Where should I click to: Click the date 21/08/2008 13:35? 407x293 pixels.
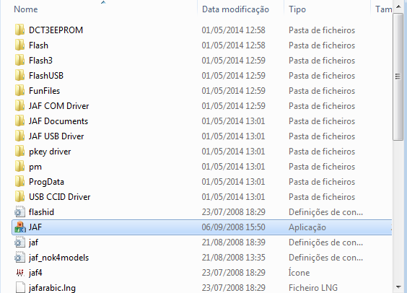[234, 258]
